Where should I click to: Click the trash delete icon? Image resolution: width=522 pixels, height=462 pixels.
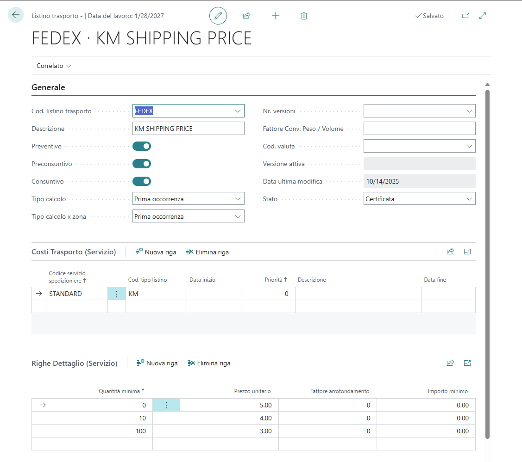[x=304, y=16]
